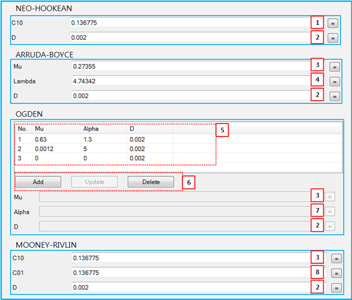Screen dimensions: 352x300
Task: Delete the selected Ogden term
Action: point(151,182)
